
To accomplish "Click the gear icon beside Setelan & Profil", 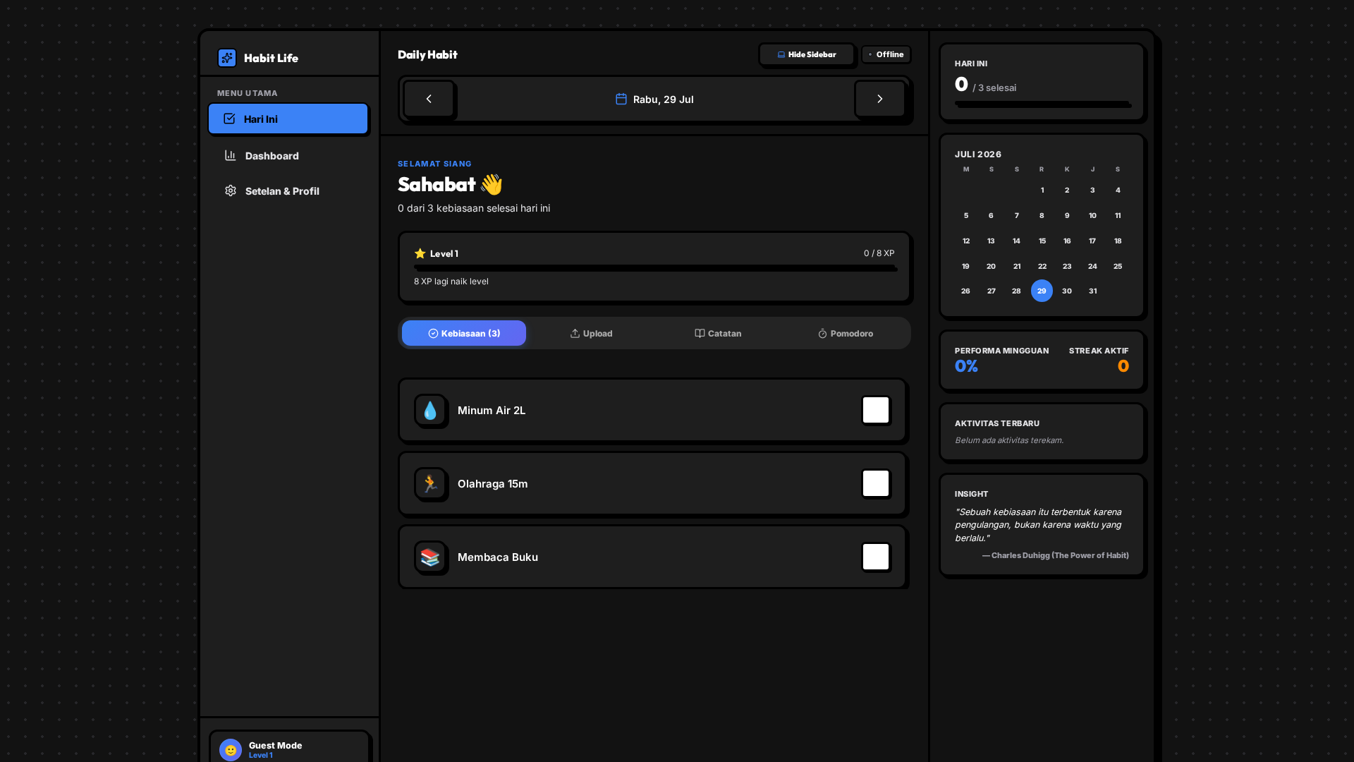I will [x=231, y=190].
